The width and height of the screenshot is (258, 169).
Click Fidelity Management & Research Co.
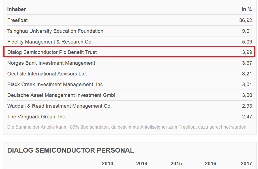point(50,42)
